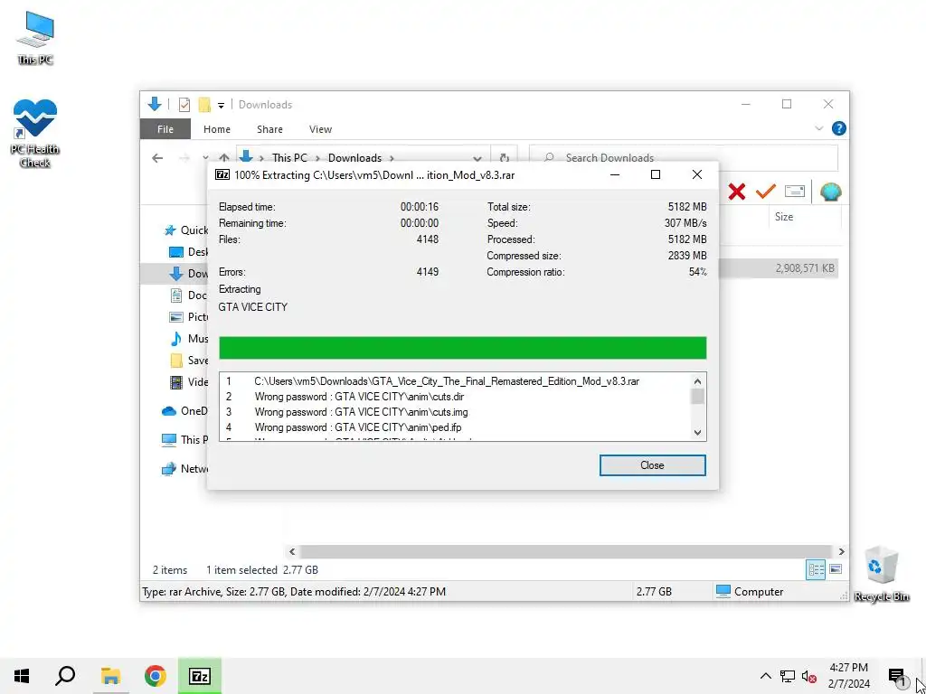The height and width of the screenshot is (694, 926).
Task: Switch to details view layout icon
Action: [817, 569]
